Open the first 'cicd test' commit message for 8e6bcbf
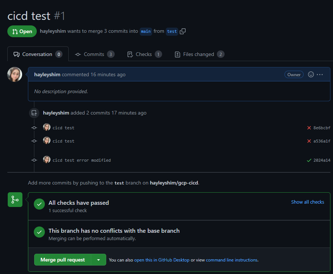 coord(64,128)
